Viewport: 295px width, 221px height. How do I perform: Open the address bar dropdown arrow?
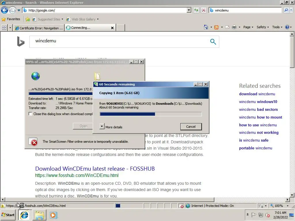(189, 10)
